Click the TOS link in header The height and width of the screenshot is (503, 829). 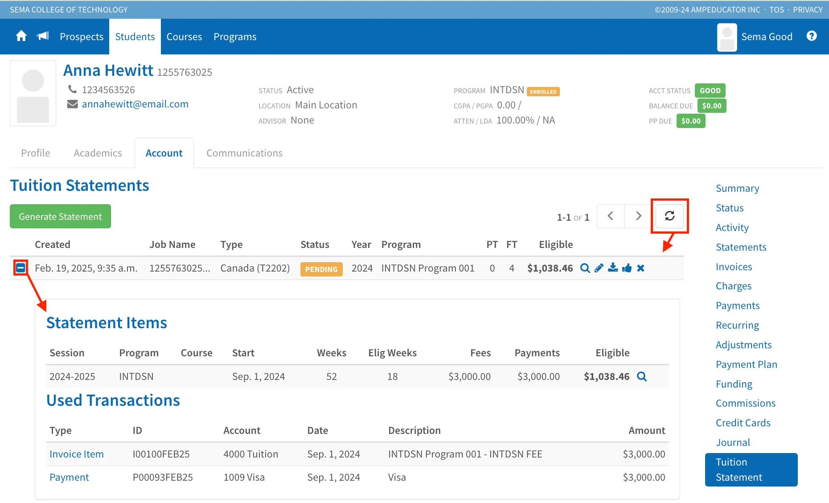(776, 9)
